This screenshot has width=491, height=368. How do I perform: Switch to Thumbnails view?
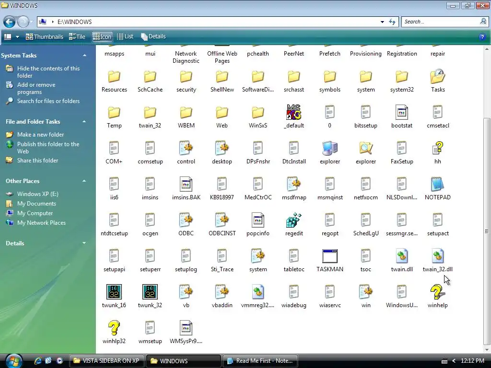pyautogui.click(x=45, y=36)
